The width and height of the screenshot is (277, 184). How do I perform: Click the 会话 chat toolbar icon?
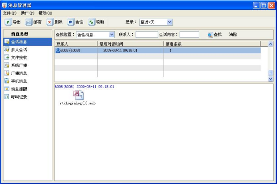click(71, 22)
